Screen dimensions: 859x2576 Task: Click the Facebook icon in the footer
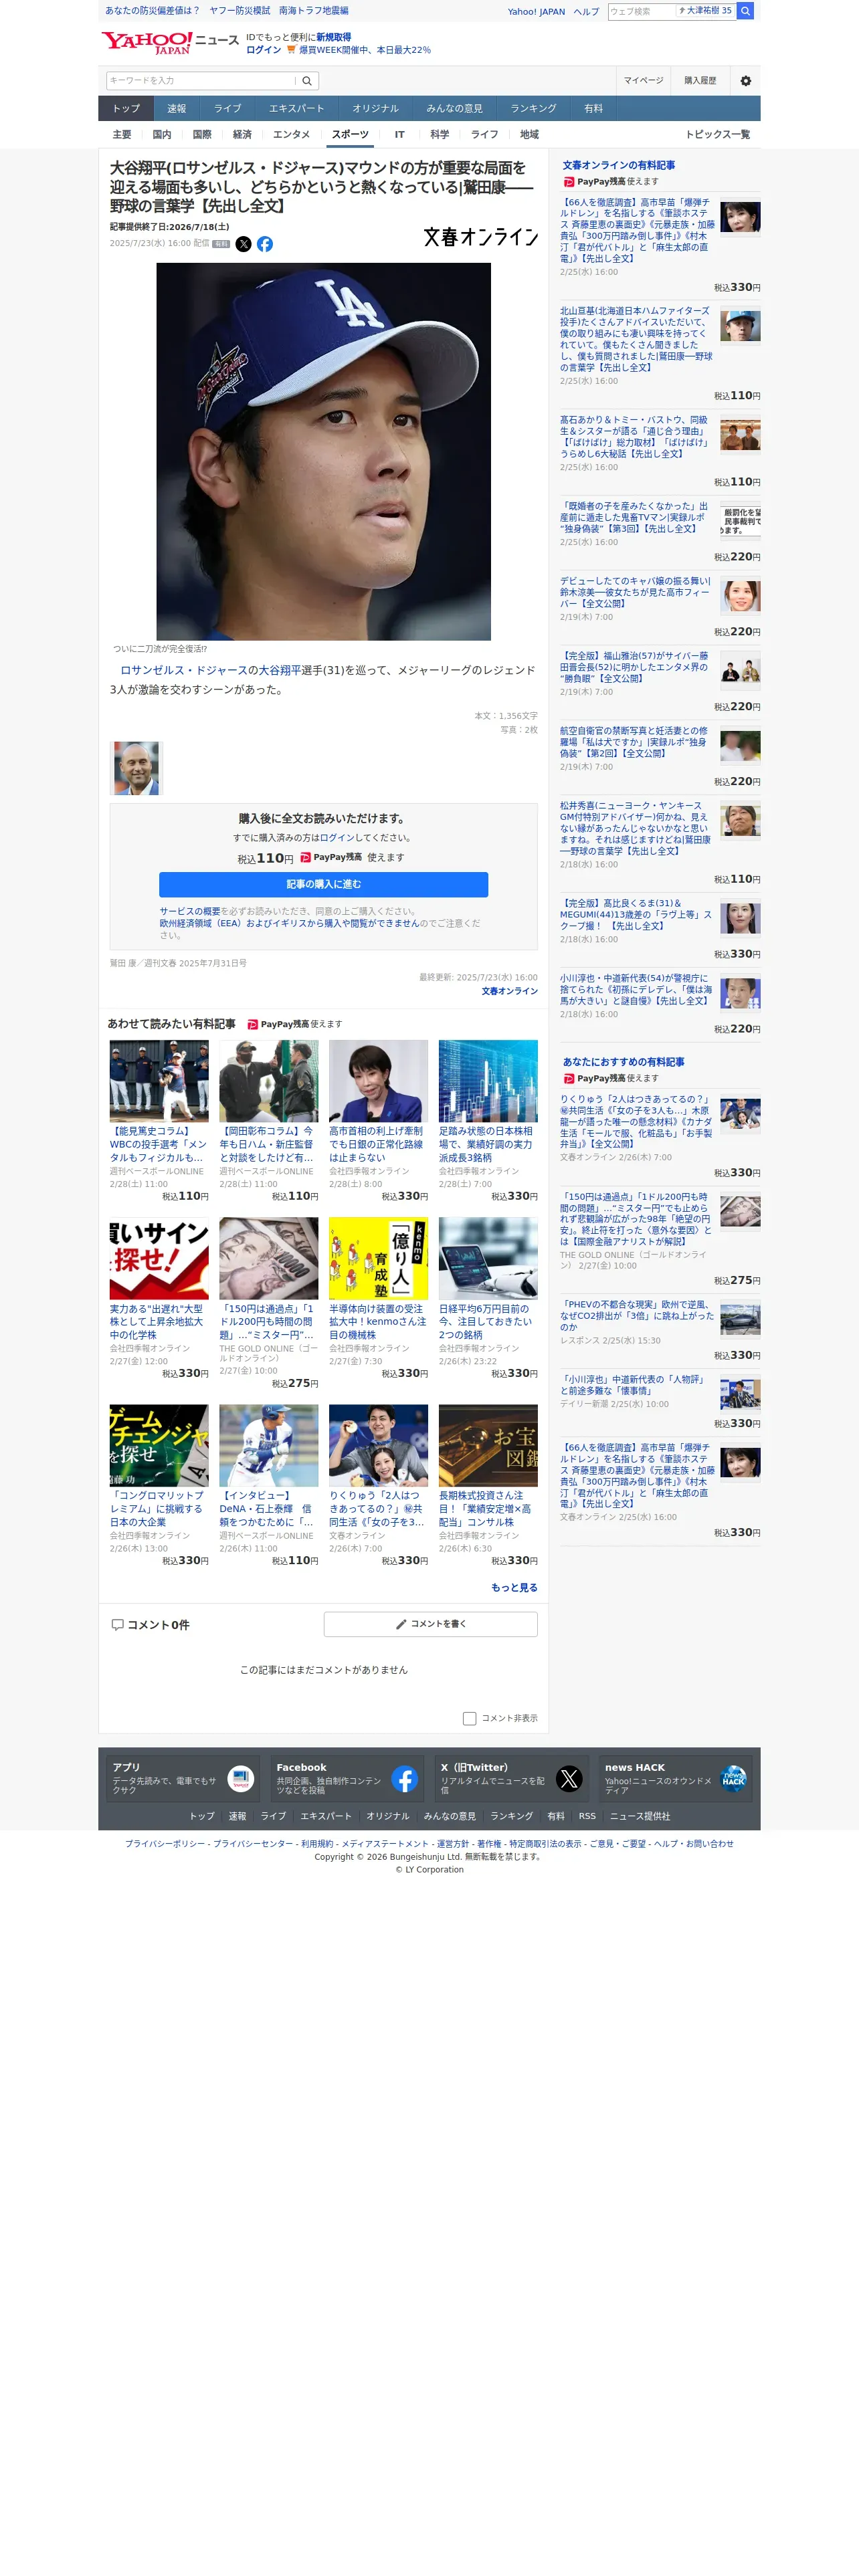pos(404,1779)
